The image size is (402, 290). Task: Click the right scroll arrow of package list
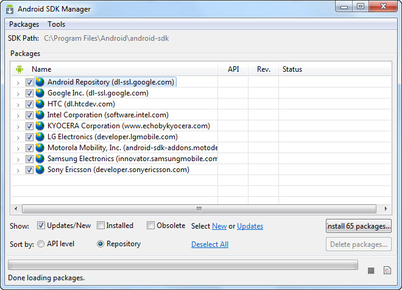pyautogui.click(x=386, y=209)
